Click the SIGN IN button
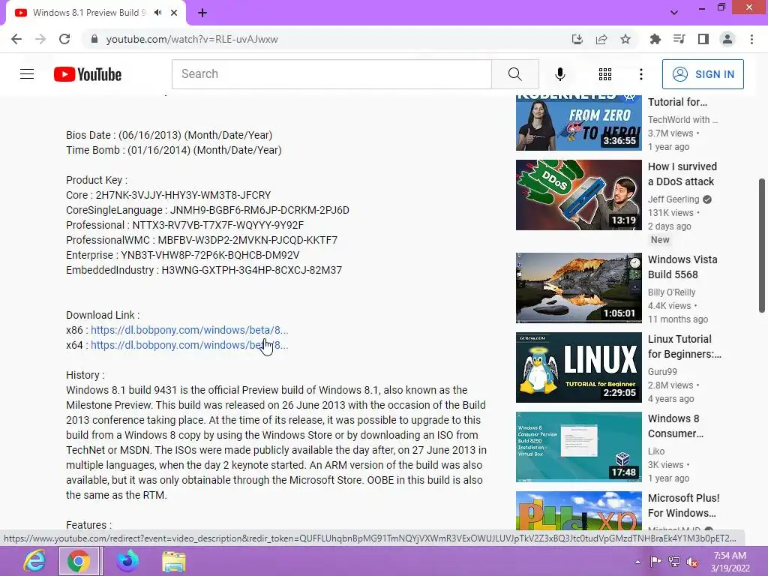The image size is (768, 576). (703, 74)
